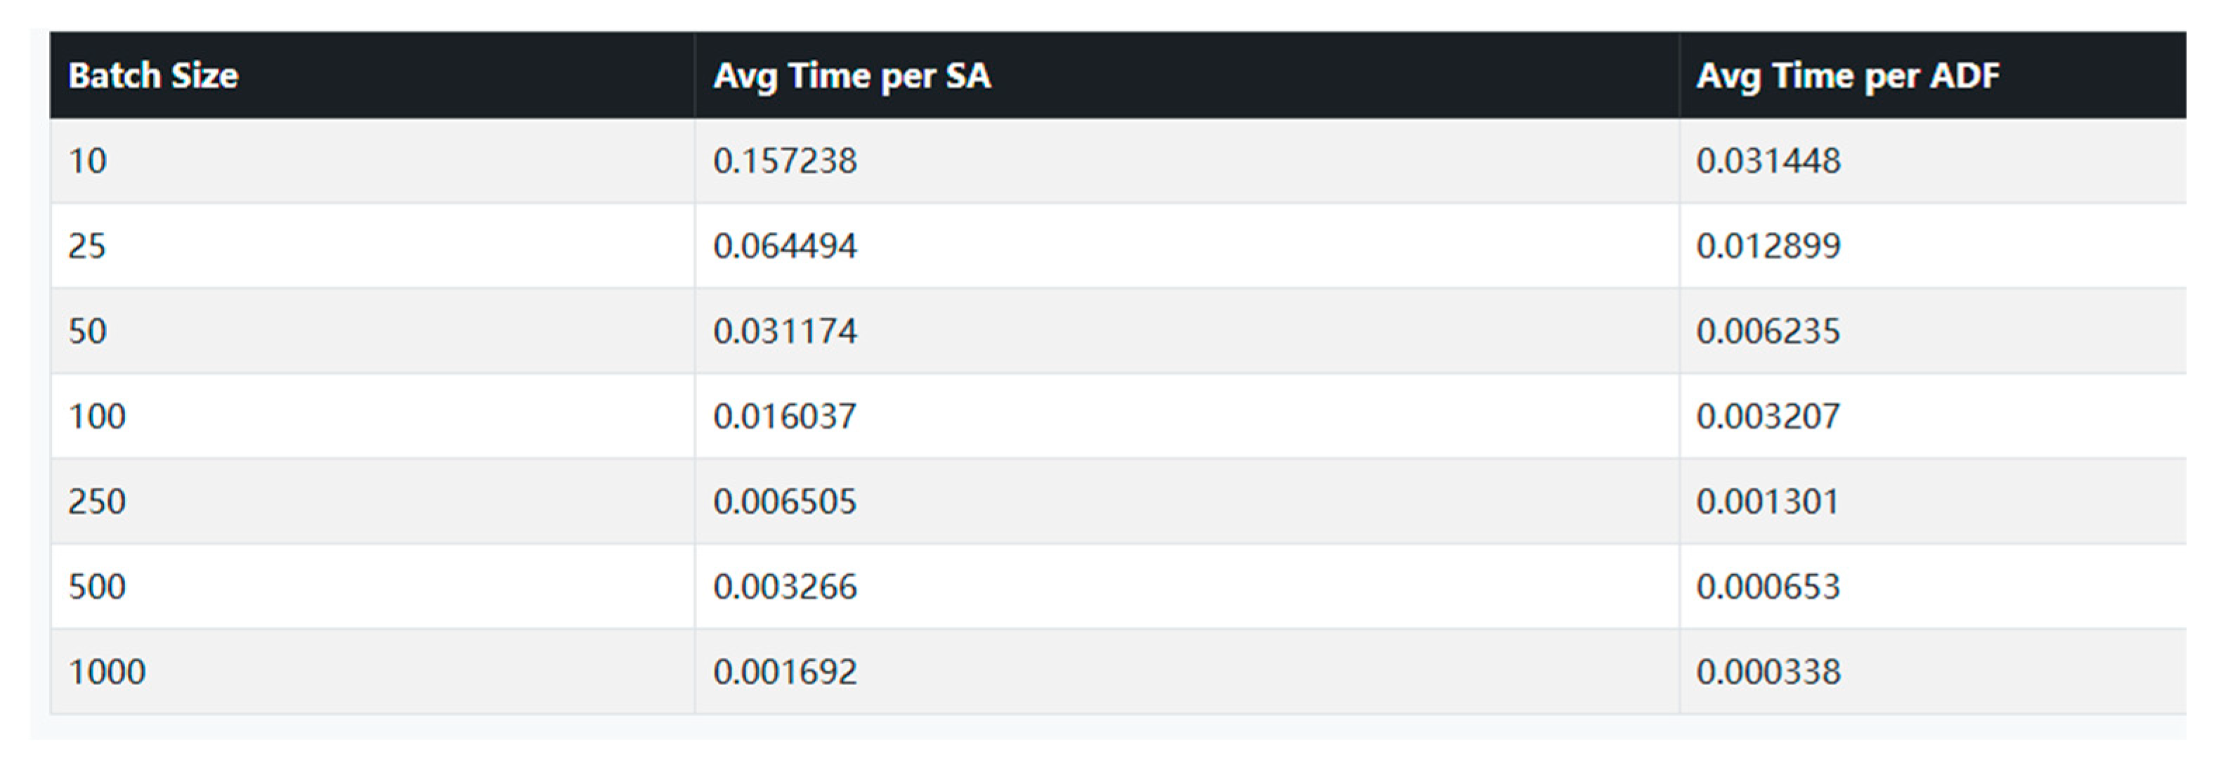Click the Avg Time per SA header
This screenshot has width=2232, height=773.
[x=851, y=77]
